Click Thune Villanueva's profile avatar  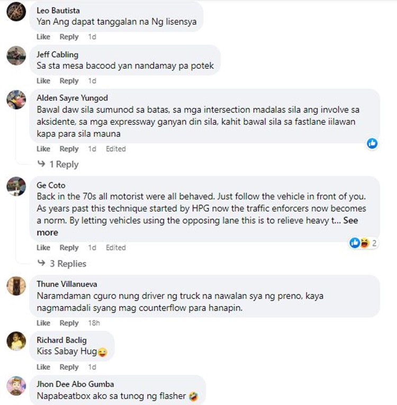point(16,285)
